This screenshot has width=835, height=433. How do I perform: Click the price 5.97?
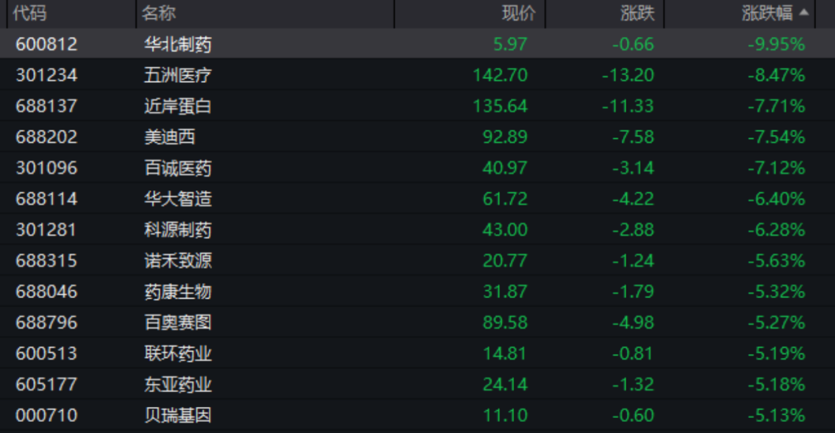coord(510,44)
